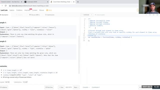The height and width of the screenshot is (90, 160).
Task: Open the Store link
Action: [x=50, y=10]
